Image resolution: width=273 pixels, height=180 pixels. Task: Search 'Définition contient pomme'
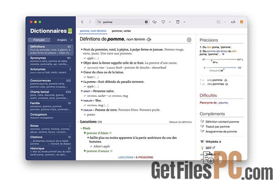pyautogui.click(x=222, y=122)
